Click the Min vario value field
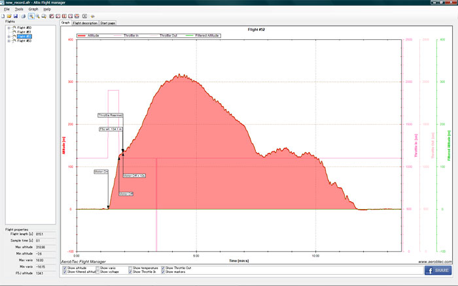Image resolution: width=458 pixels, height=286 pixels. [x=45, y=267]
